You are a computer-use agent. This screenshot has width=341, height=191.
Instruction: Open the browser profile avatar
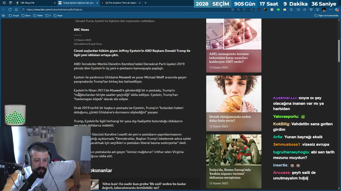324,10
